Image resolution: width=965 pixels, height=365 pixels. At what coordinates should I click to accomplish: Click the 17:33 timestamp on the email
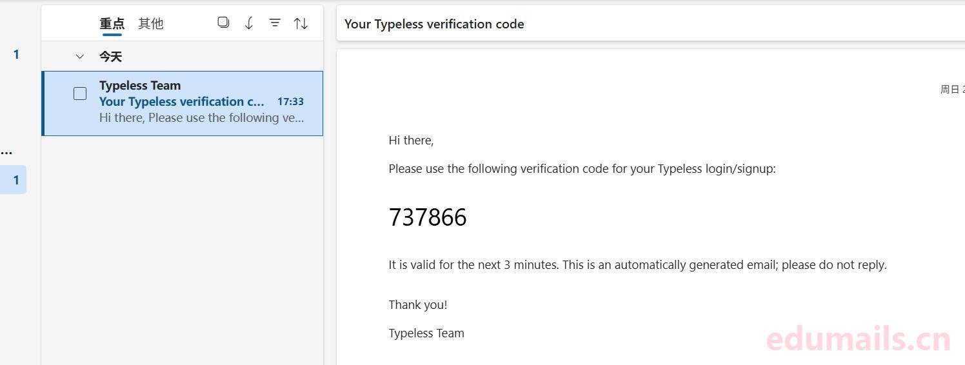coord(290,101)
